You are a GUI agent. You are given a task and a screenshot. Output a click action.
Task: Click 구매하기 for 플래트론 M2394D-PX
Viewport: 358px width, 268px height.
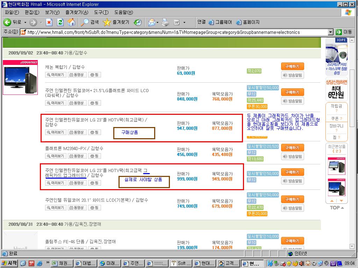pyautogui.click(x=293, y=148)
